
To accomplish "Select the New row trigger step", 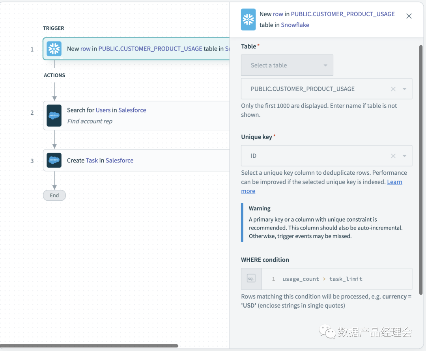I will (x=136, y=49).
